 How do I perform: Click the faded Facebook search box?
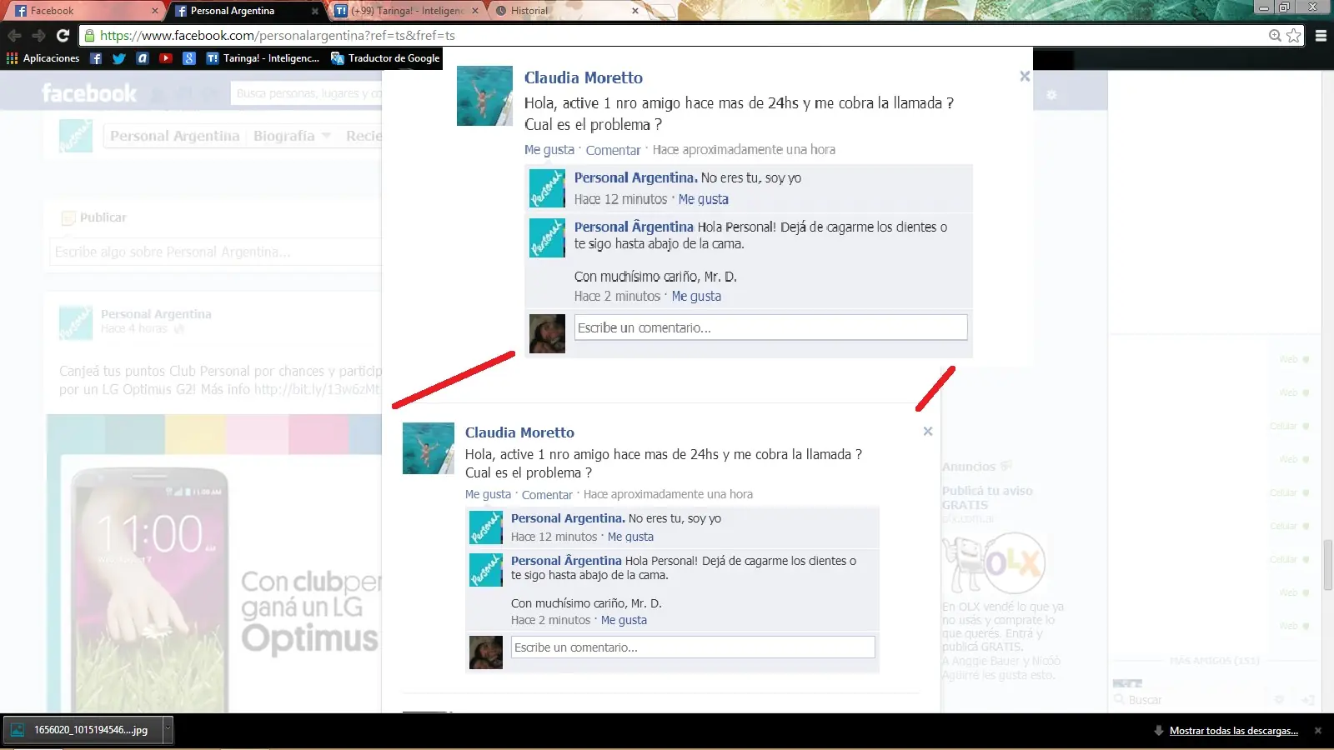coord(306,93)
